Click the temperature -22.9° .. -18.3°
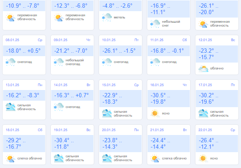This screenshot has width=241, height=168. click(112, 99)
